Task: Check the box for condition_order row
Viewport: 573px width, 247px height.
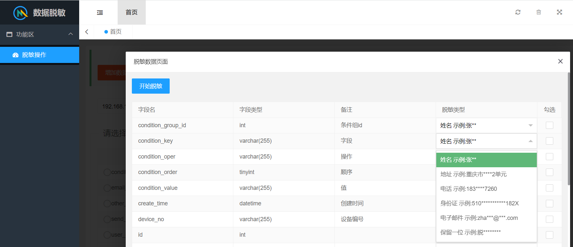Action: (549, 172)
